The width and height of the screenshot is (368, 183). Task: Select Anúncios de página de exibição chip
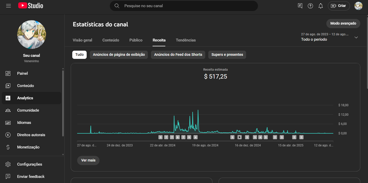click(119, 55)
